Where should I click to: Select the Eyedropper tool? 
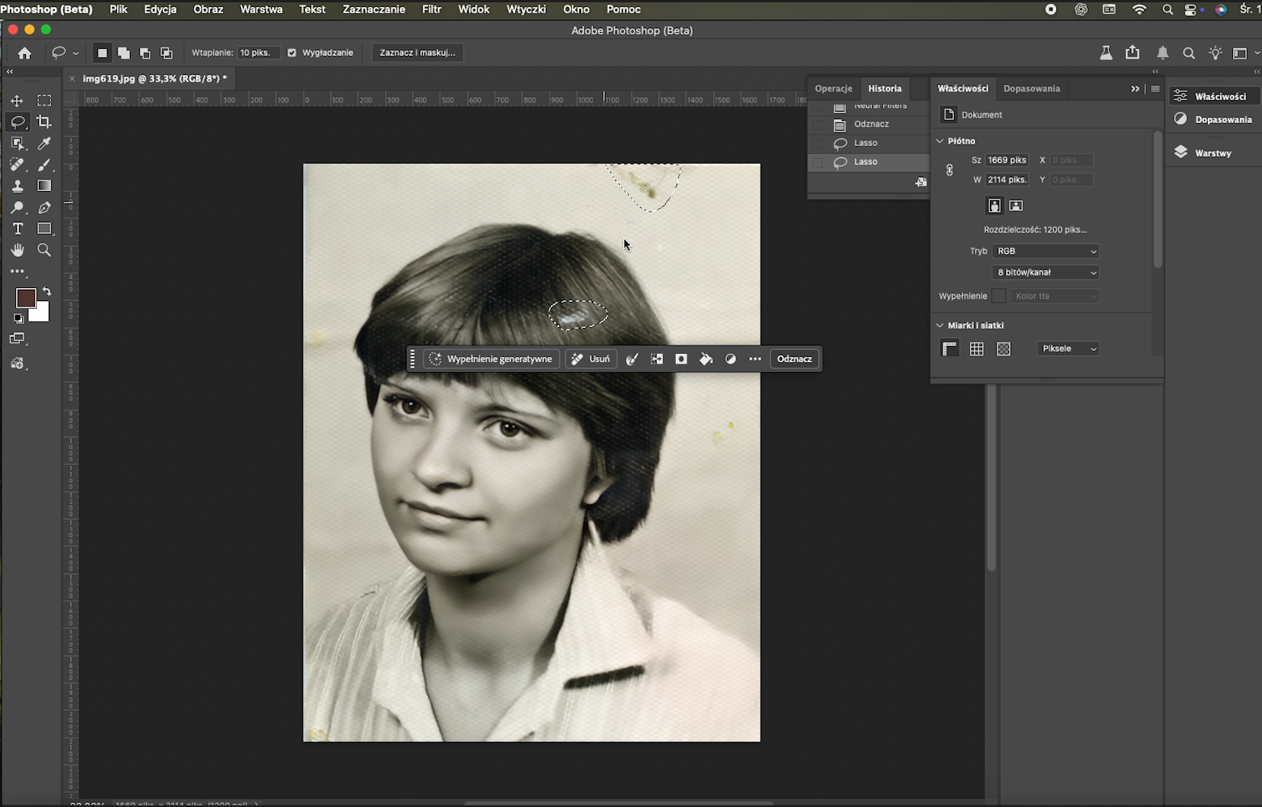click(44, 143)
